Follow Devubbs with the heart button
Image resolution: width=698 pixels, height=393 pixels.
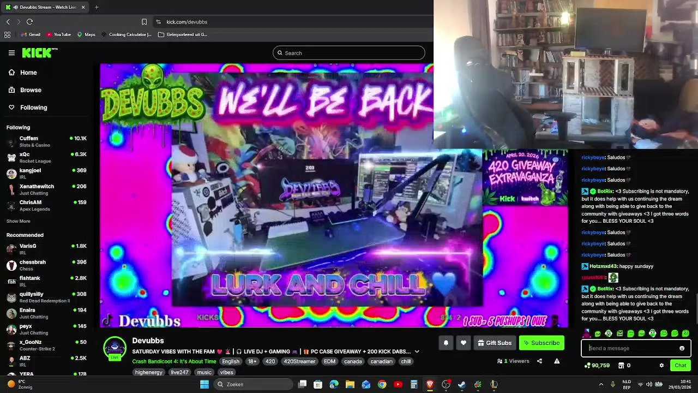click(463, 343)
